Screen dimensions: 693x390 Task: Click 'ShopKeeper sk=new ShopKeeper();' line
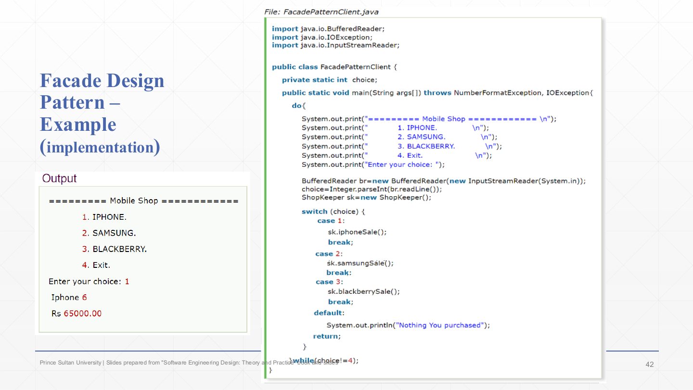[x=366, y=197]
